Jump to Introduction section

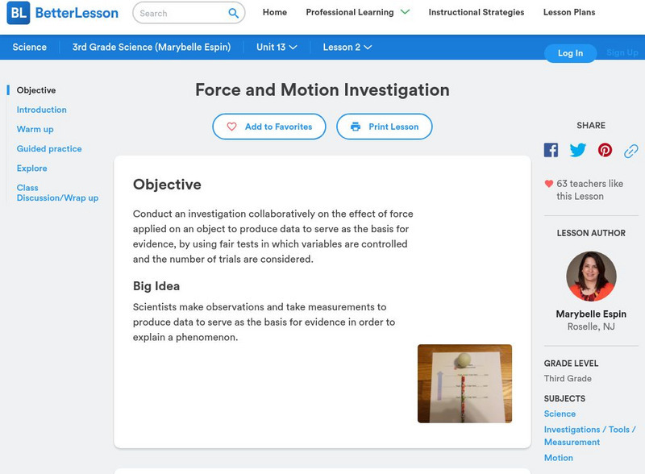coord(42,110)
